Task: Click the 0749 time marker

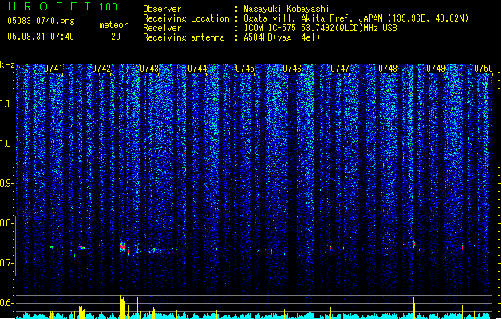Action: click(x=436, y=69)
